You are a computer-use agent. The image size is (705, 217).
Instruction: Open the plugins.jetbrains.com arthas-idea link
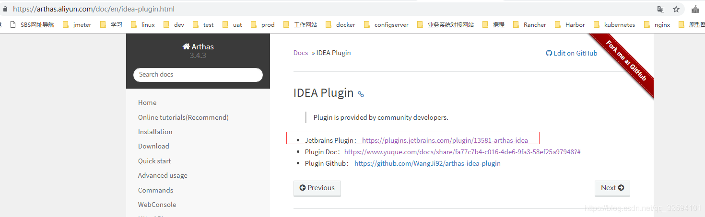[445, 140]
